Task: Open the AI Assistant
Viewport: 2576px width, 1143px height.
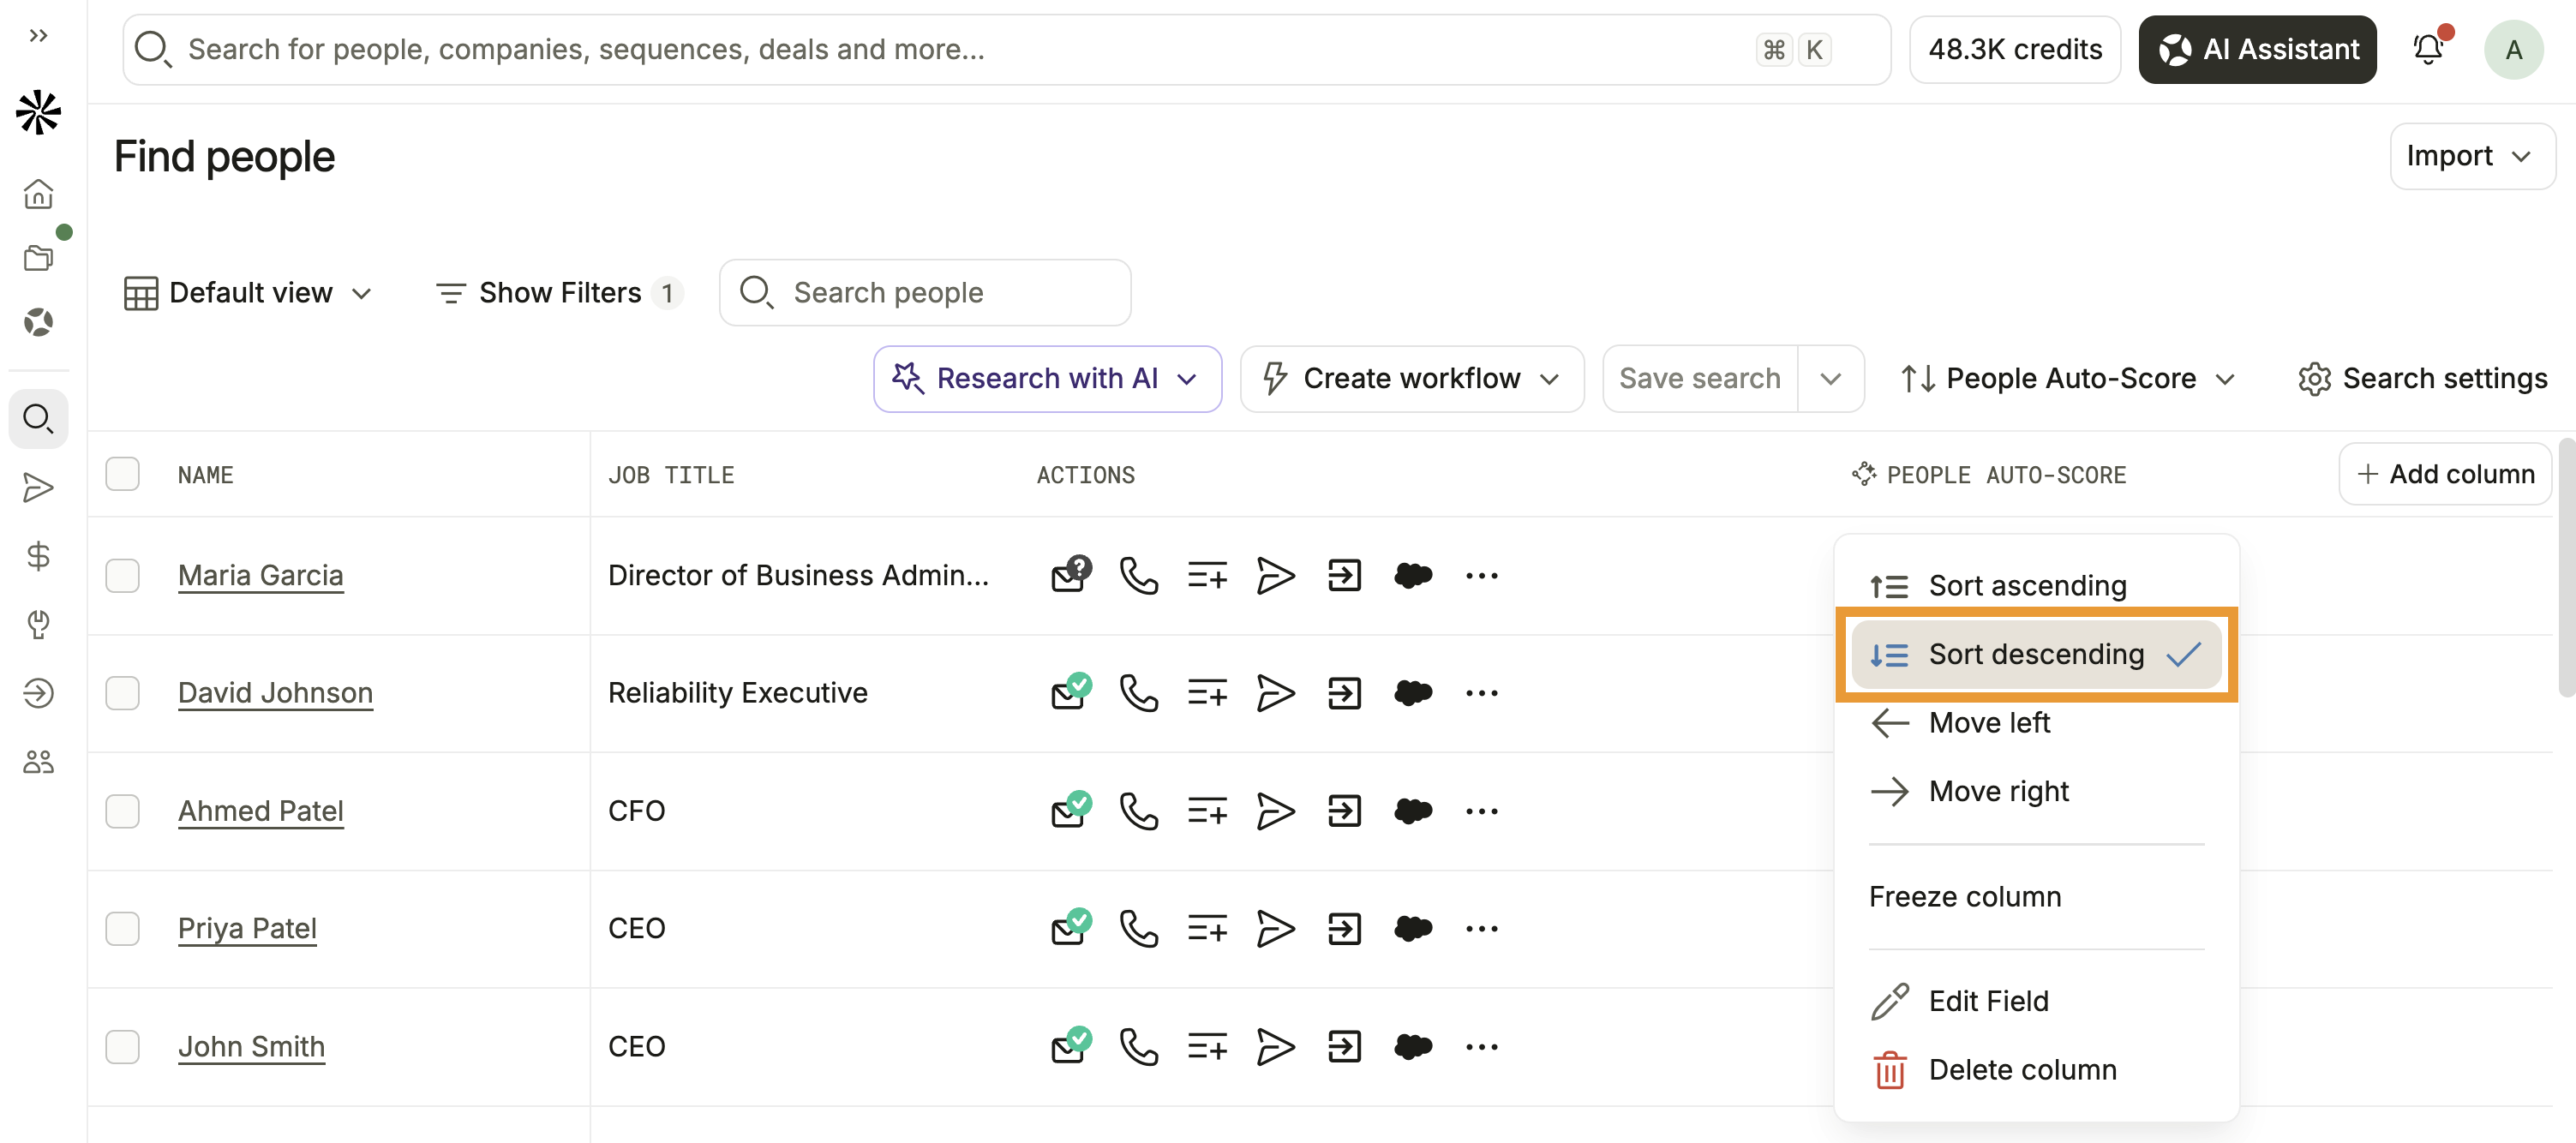Action: [x=2257, y=49]
